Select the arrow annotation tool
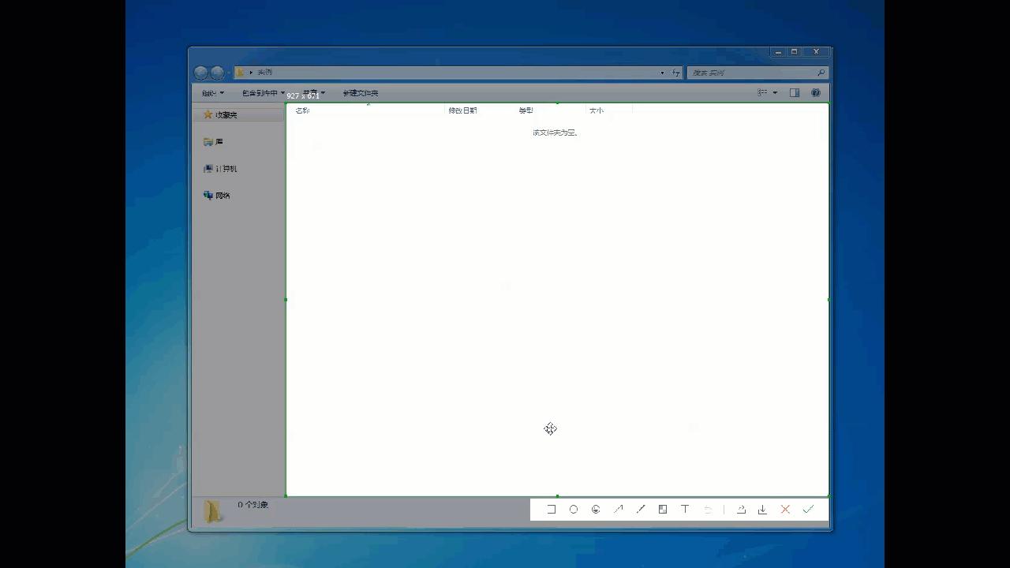Screen dimensions: 1010x568 tap(619, 510)
